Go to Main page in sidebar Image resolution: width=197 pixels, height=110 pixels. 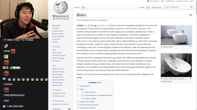pos(56,25)
